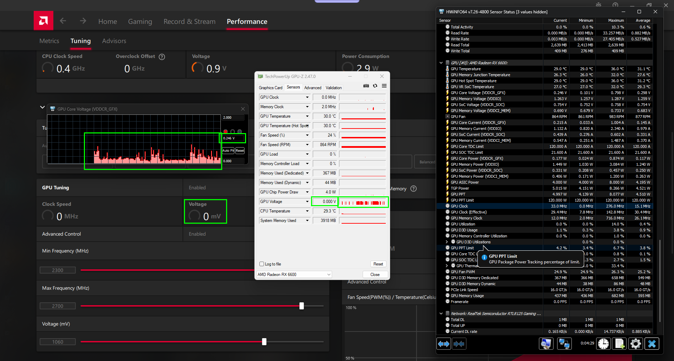Viewport: 674px width, 361px height.
Task: Go forward using the AMD forward arrow
Action: click(x=83, y=21)
